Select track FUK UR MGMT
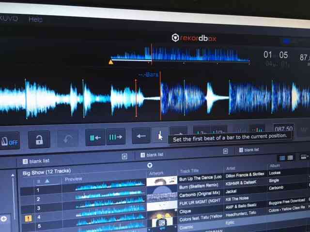Screen dimensions: 310x232 200,202
